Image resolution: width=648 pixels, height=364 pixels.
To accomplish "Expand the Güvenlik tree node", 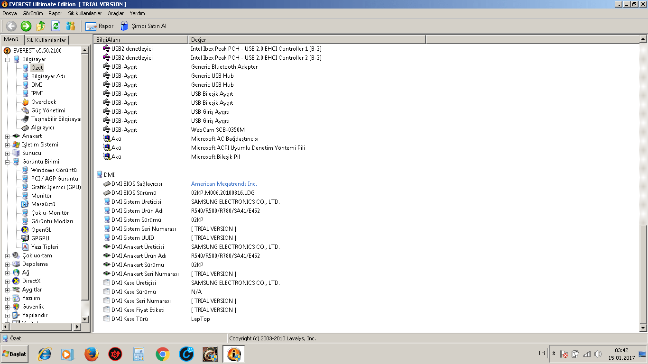I will click(x=8, y=307).
